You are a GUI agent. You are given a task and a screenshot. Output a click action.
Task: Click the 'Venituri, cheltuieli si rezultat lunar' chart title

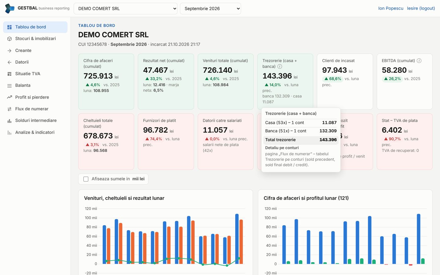[124, 198]
